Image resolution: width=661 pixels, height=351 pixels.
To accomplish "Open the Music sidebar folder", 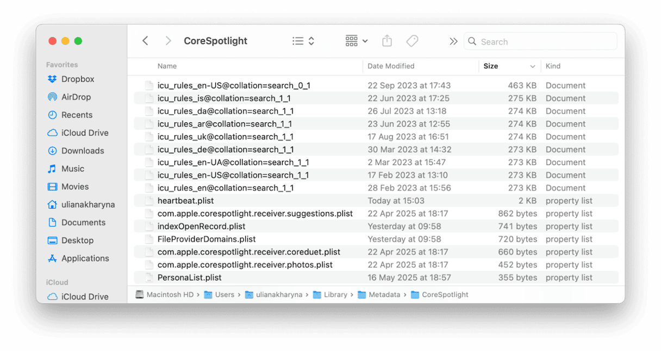I will tap(72, 168).
